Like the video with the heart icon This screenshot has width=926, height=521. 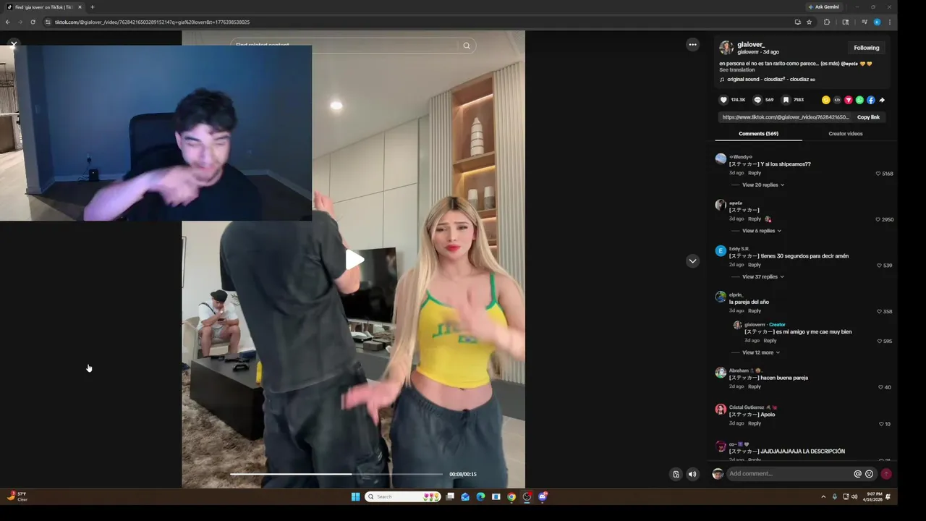723,100
